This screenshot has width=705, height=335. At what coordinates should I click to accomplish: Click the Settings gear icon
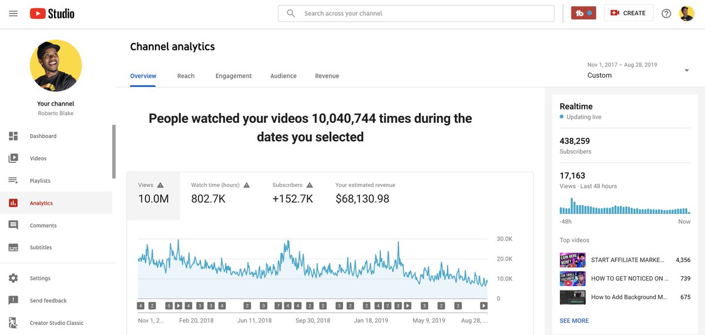pyautogui.click(x=13, y=279)
